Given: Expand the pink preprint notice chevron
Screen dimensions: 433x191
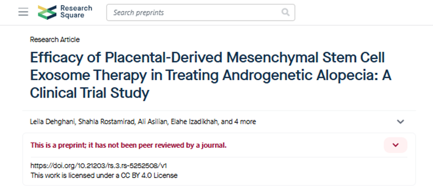Looking at the screenshot, I should pyautogui.click(x=395, y=145).
